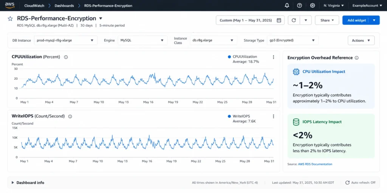
Task: Click 'Average: 18.7%' text
Action: pyautogui.click(x=246, y=62)
